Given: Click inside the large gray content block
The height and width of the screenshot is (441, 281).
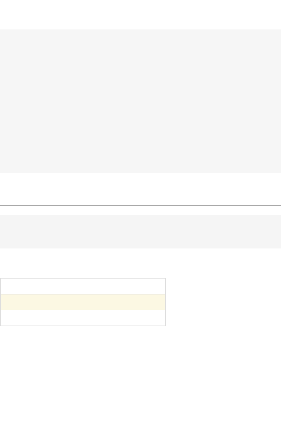Looking at the screenshot, I should 140,109.
